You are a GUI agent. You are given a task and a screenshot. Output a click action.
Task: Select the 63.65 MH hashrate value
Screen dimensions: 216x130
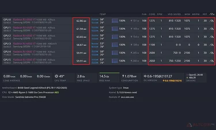pyautogui.click(x=81, y=37)
